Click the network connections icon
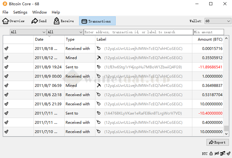 222,153
